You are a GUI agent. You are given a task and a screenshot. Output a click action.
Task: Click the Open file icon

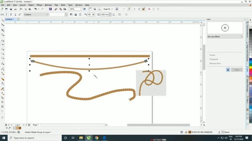click(x=6, y=9)
